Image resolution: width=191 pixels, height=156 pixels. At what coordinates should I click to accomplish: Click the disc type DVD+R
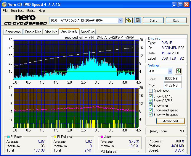pyautogui.click(x=167, y=43)
